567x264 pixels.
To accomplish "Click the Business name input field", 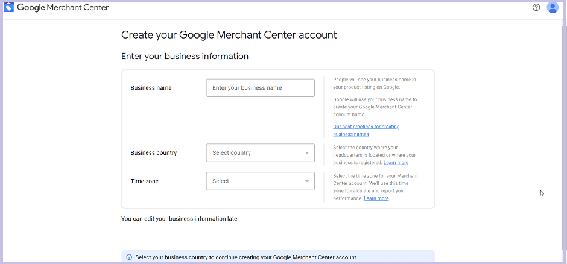I will (261, 88).
